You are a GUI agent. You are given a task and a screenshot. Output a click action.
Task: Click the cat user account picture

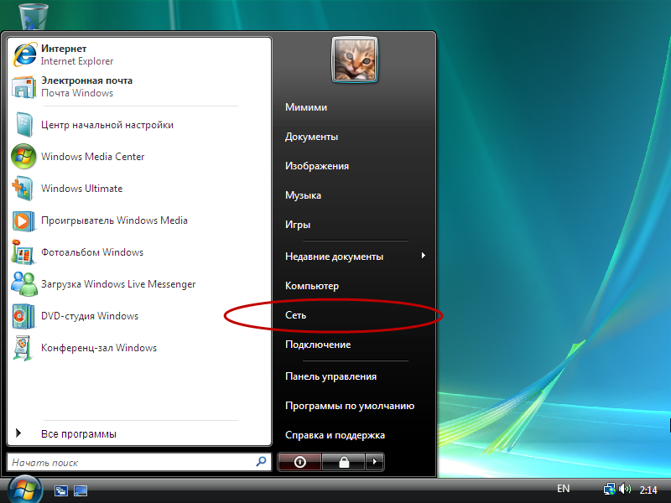click(355, 59)
